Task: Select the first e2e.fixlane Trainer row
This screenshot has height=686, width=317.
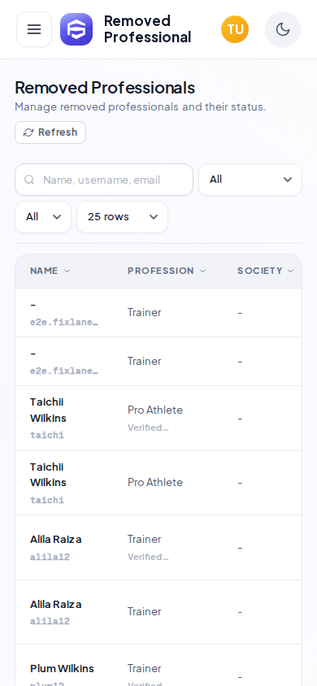Action: (x=158, y=312)
